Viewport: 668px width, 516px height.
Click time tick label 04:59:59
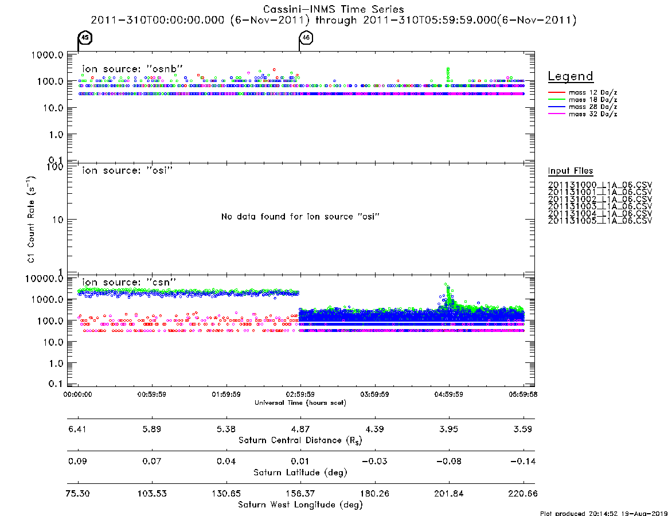(x=448, y=394)
